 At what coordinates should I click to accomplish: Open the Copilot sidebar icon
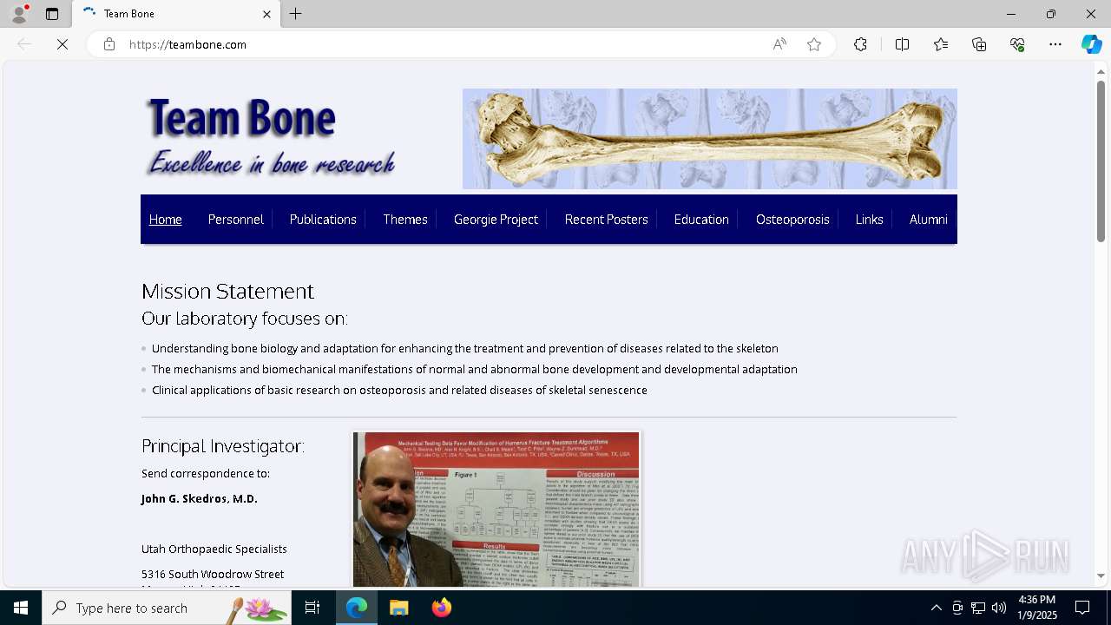[1091, 44]
